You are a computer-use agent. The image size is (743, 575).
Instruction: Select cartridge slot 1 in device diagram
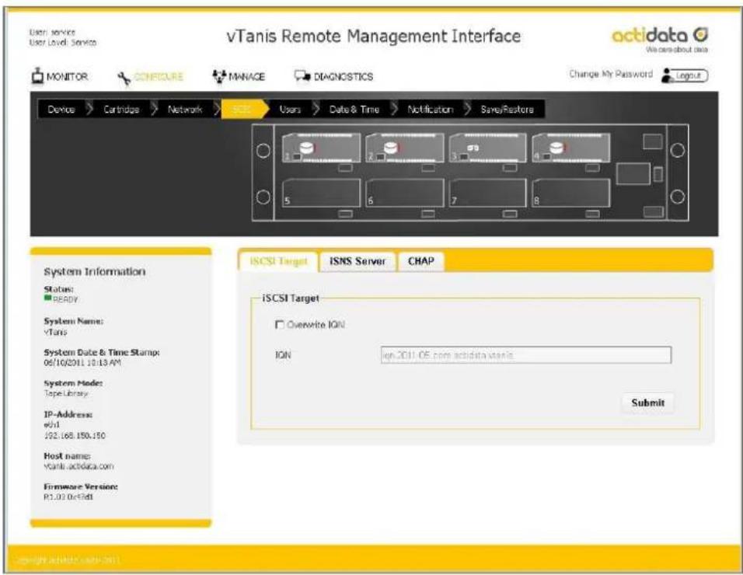[x=321, y=148]
